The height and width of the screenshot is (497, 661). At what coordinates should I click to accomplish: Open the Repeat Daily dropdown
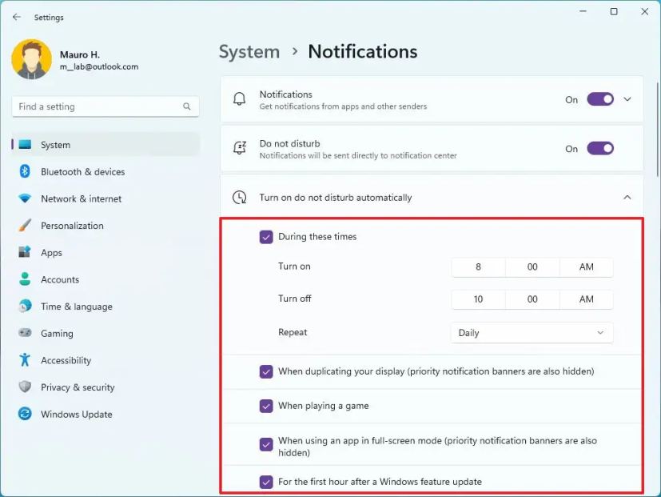[532, 333]
